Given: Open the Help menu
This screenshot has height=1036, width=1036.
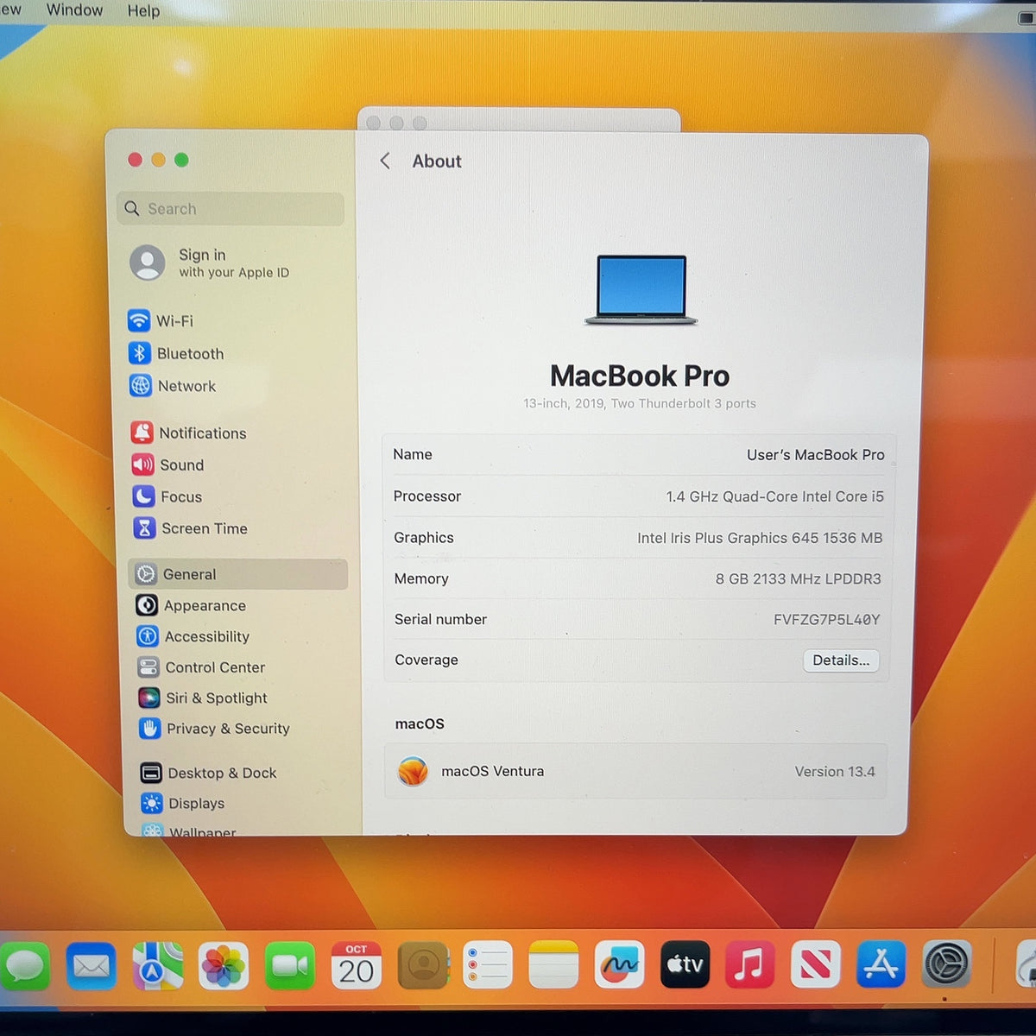Looking at the screenshot, I should (x=143, y=11).
